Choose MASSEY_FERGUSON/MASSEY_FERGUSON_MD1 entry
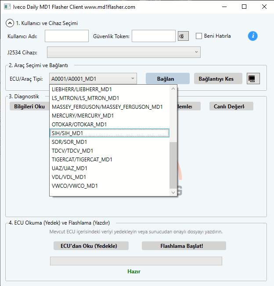 109,107
